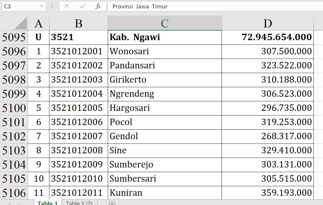Switch to the Table 1 sheet tab
The image size is (323, 205).
click(47, 203)
